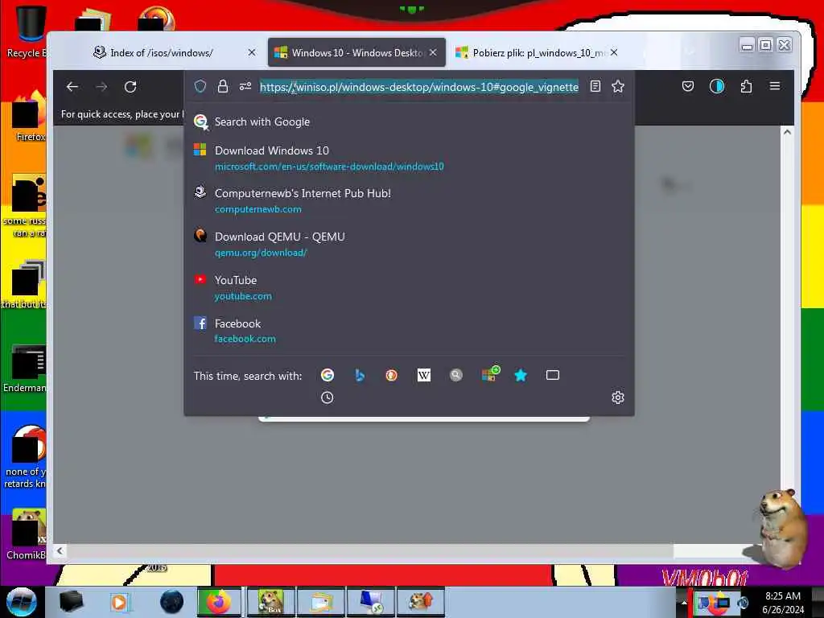The image size is (824, 618).
Task: Search this time with Bing icon
Action: click(360, 375)
